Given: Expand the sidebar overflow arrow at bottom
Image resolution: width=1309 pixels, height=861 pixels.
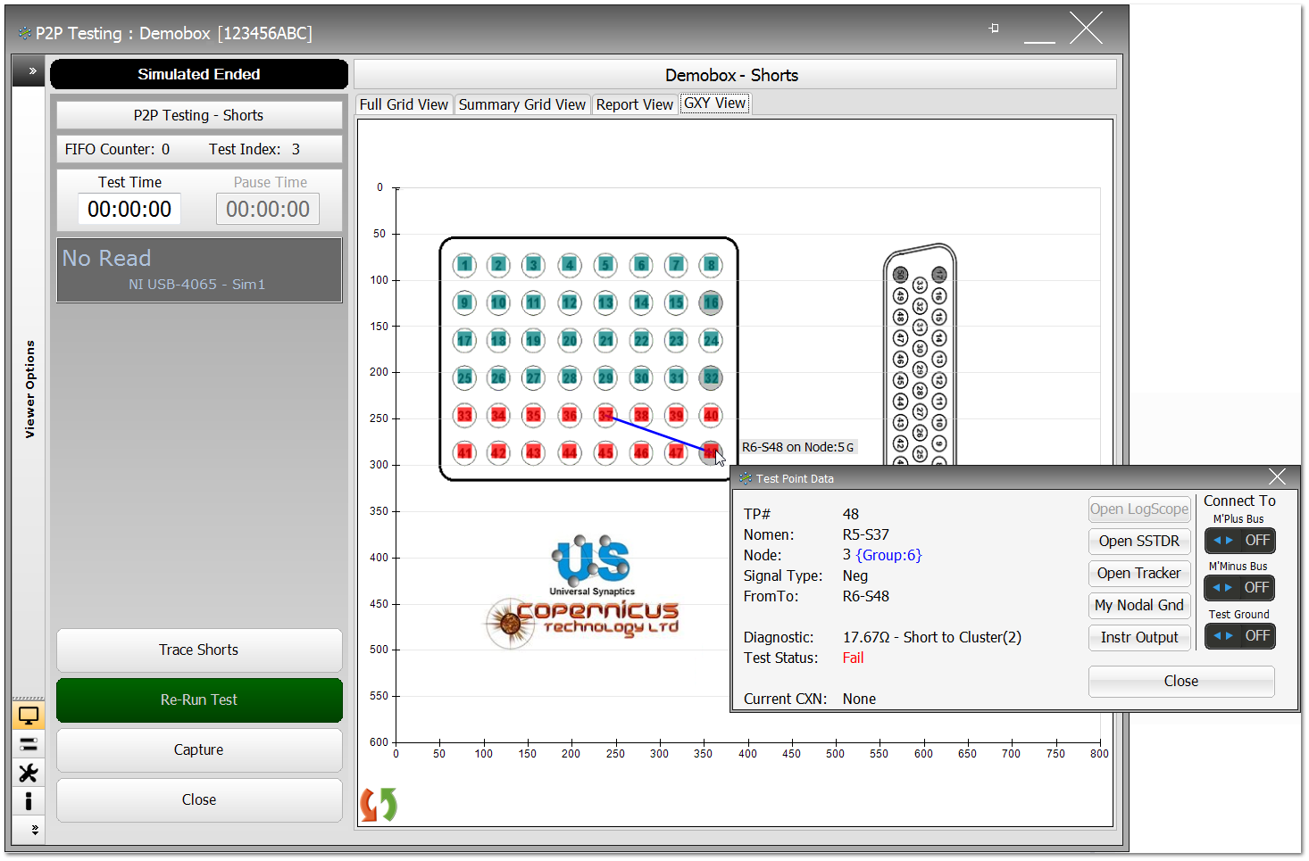Looking at the screenshot, I should coord(34,830).
